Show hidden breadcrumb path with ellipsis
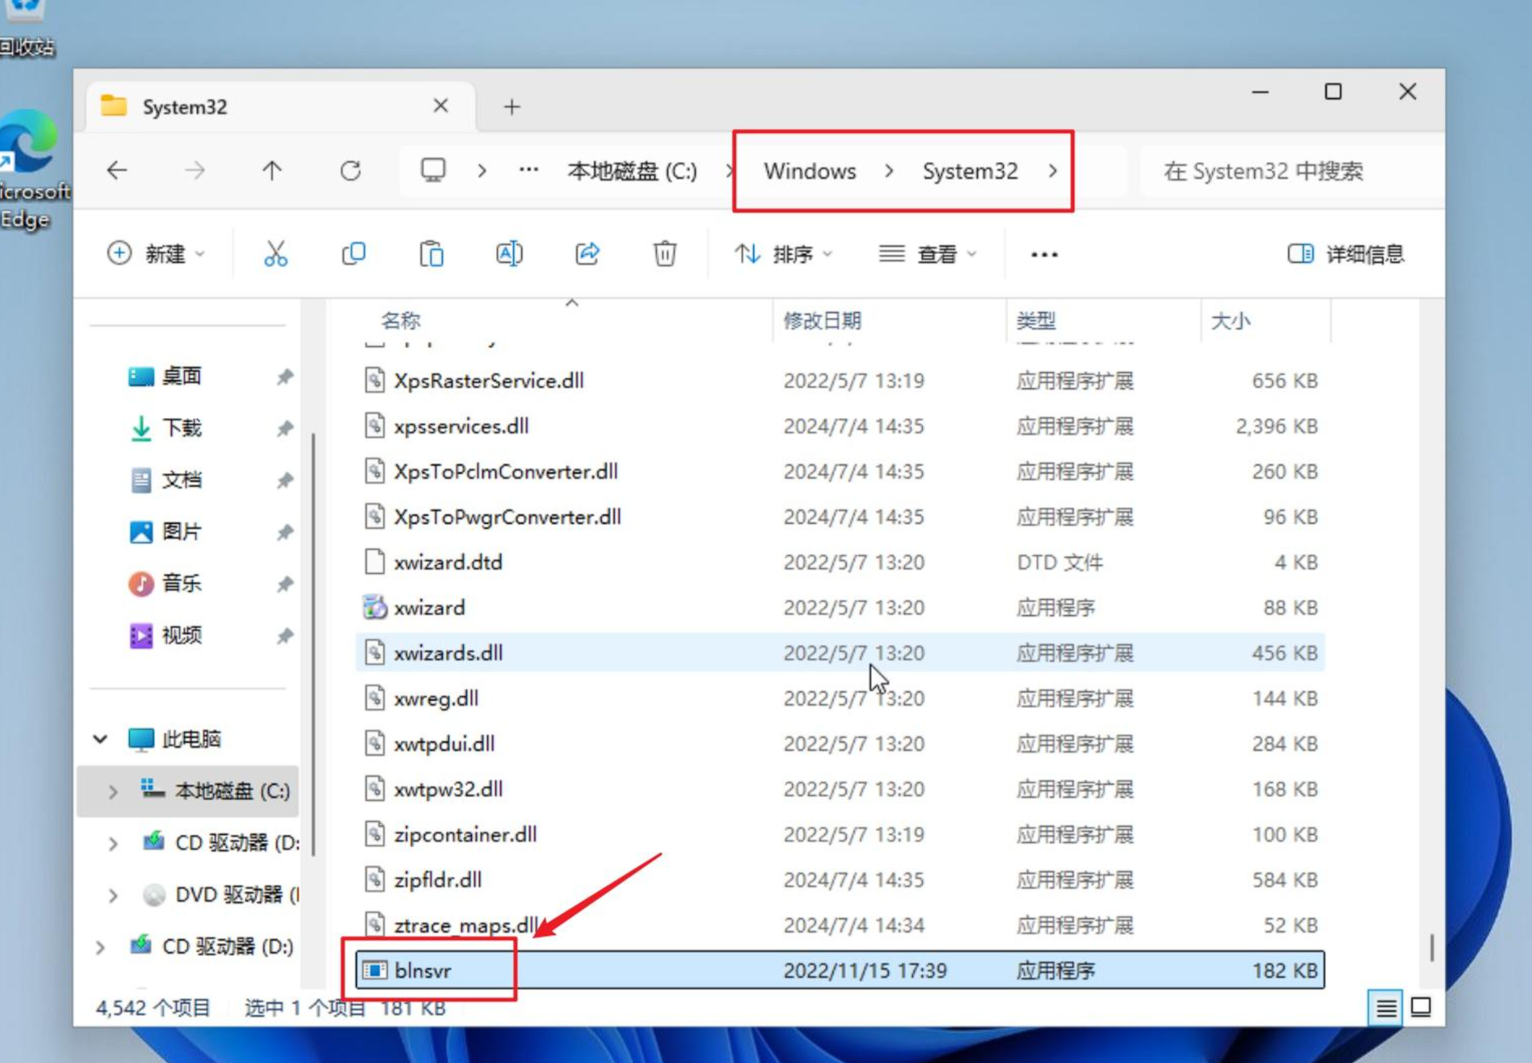The width and height of the screenshot is (1532, 1063). 529,170
